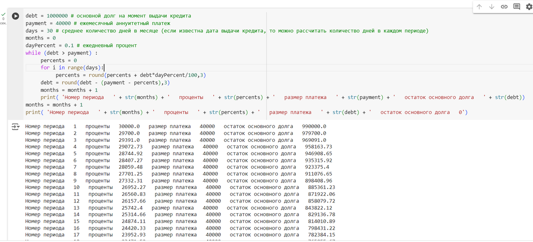
Task: Click percent value 29072.73 in output
Action: [x=131, y=147]
